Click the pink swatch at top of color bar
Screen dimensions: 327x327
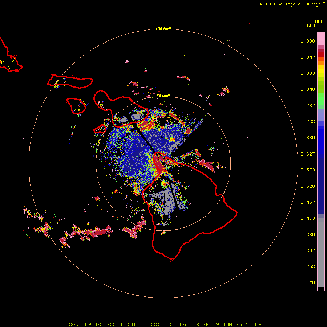click(321, 39)
